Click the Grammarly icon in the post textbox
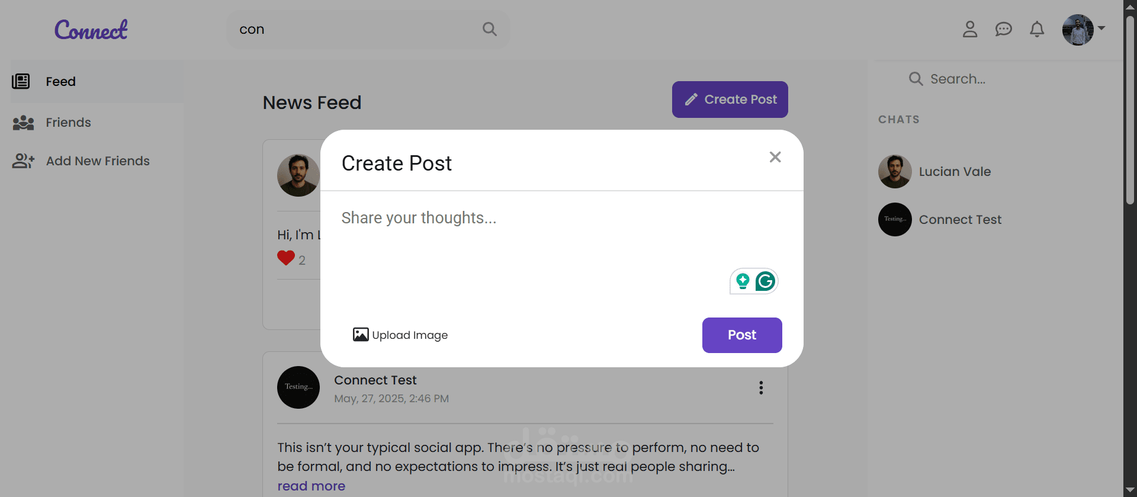The image size is (1137, 497). click(x=765, y=281)
